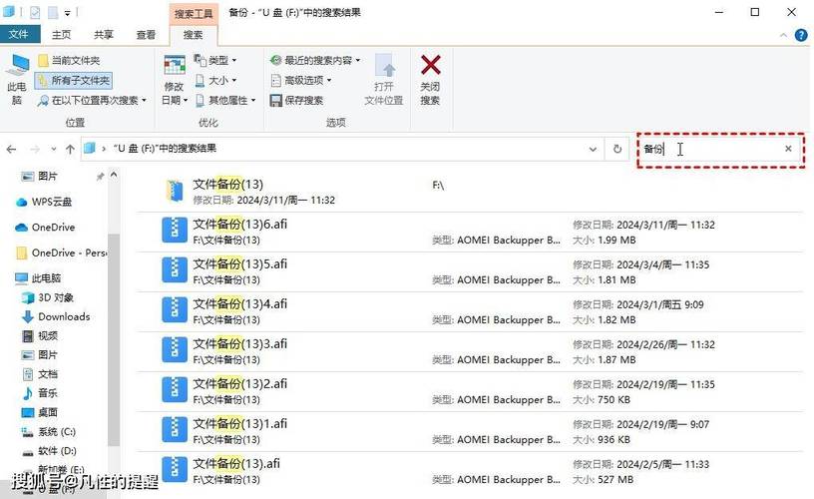Select OneDrive in navigation pane
The image size is (814, 499).
tap(45, 227)
